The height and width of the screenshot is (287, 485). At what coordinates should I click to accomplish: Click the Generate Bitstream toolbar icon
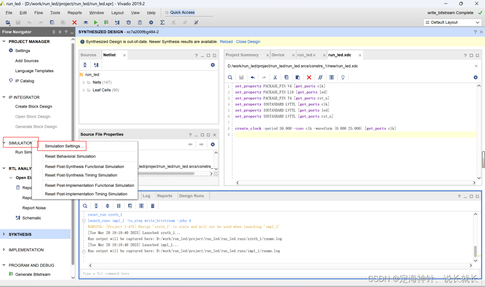click(106, 22)
